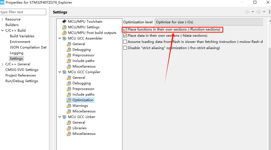271x150 pixels.
Task: Enable Disable strict aliasing optimization checkbox
Action: [x=125, y=48]
